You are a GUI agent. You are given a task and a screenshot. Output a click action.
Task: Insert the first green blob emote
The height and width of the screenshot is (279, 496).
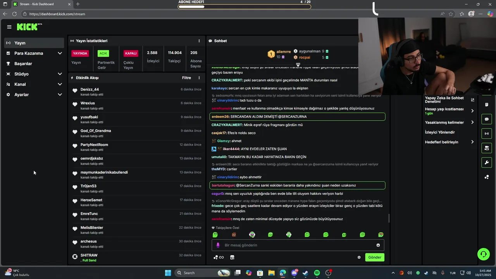(x=215, y=235)
